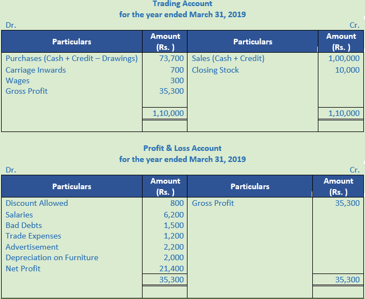This screenshot has height=299, width=365.
Task: Click the Depreciation on Furniture row
Action: coord(52,257)
